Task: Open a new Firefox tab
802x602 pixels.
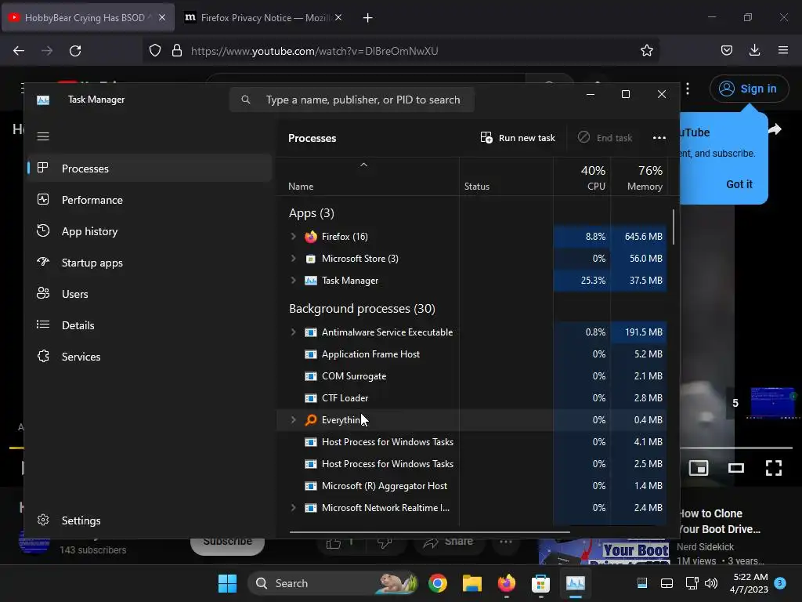Action: pos(367,18)
